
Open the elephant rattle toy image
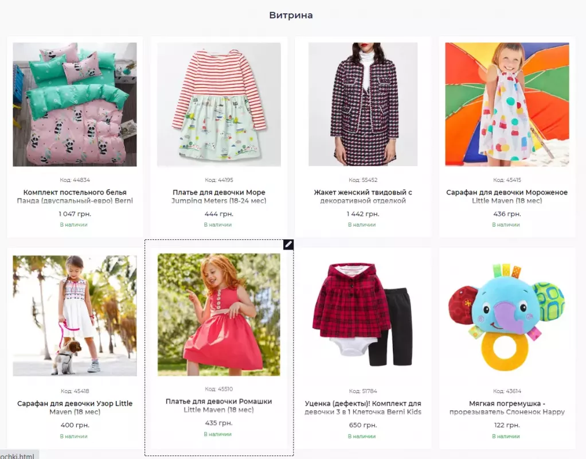pos(507,316)
